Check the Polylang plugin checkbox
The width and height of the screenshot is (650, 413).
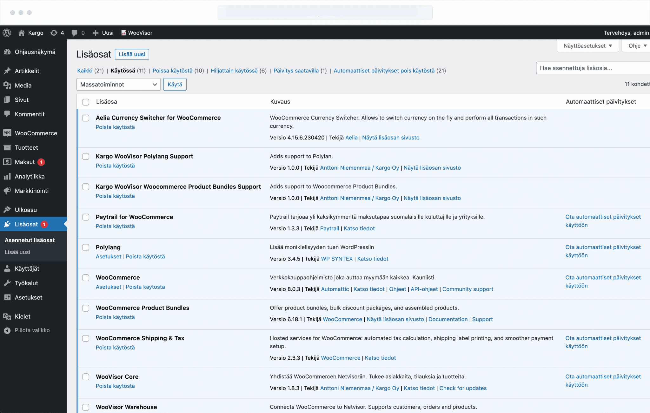(x=86, y=247)
